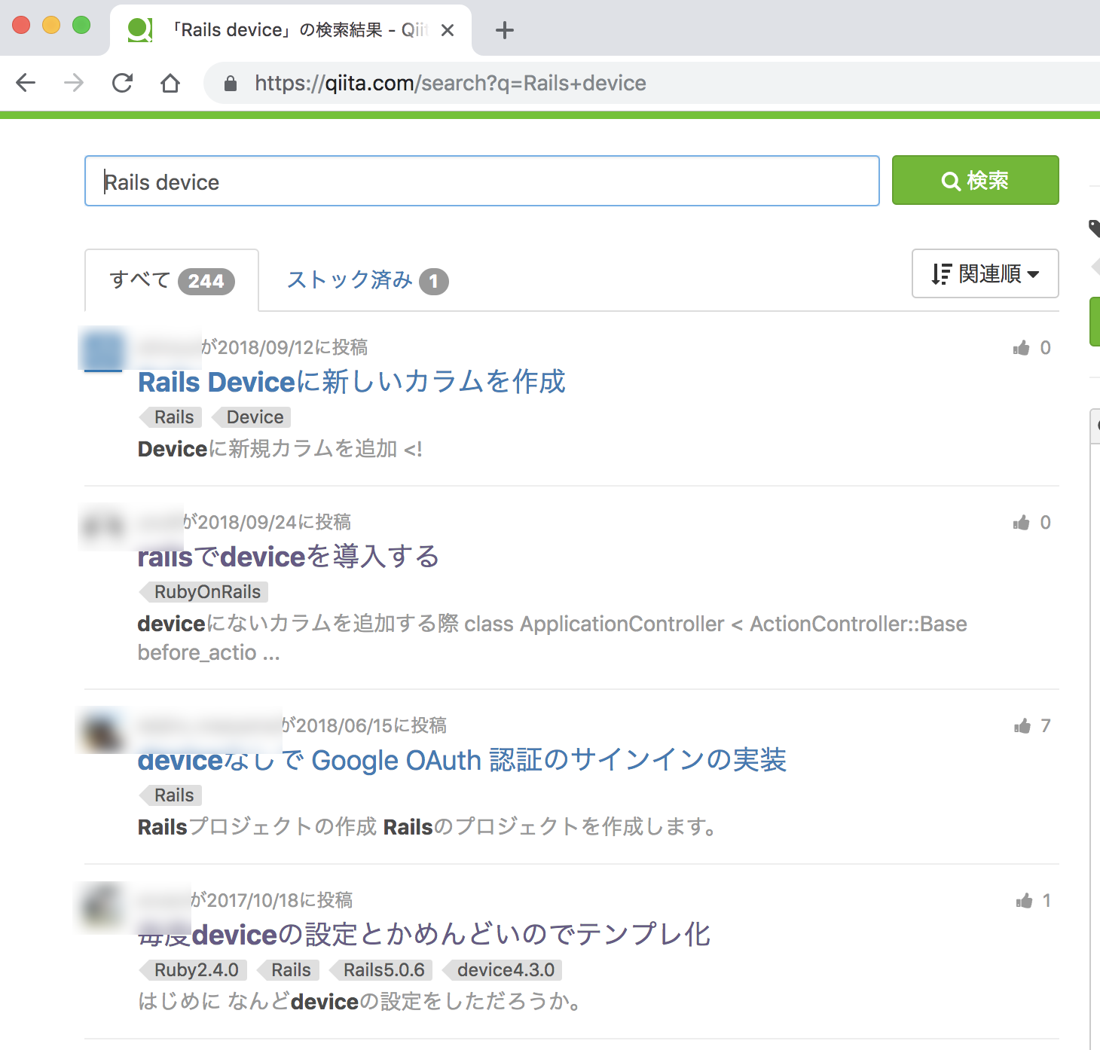The height and width of the screenshot is (1050, 1100).
Task: Click the device4.3.0 tag label
Action: [x=503, y=969]
